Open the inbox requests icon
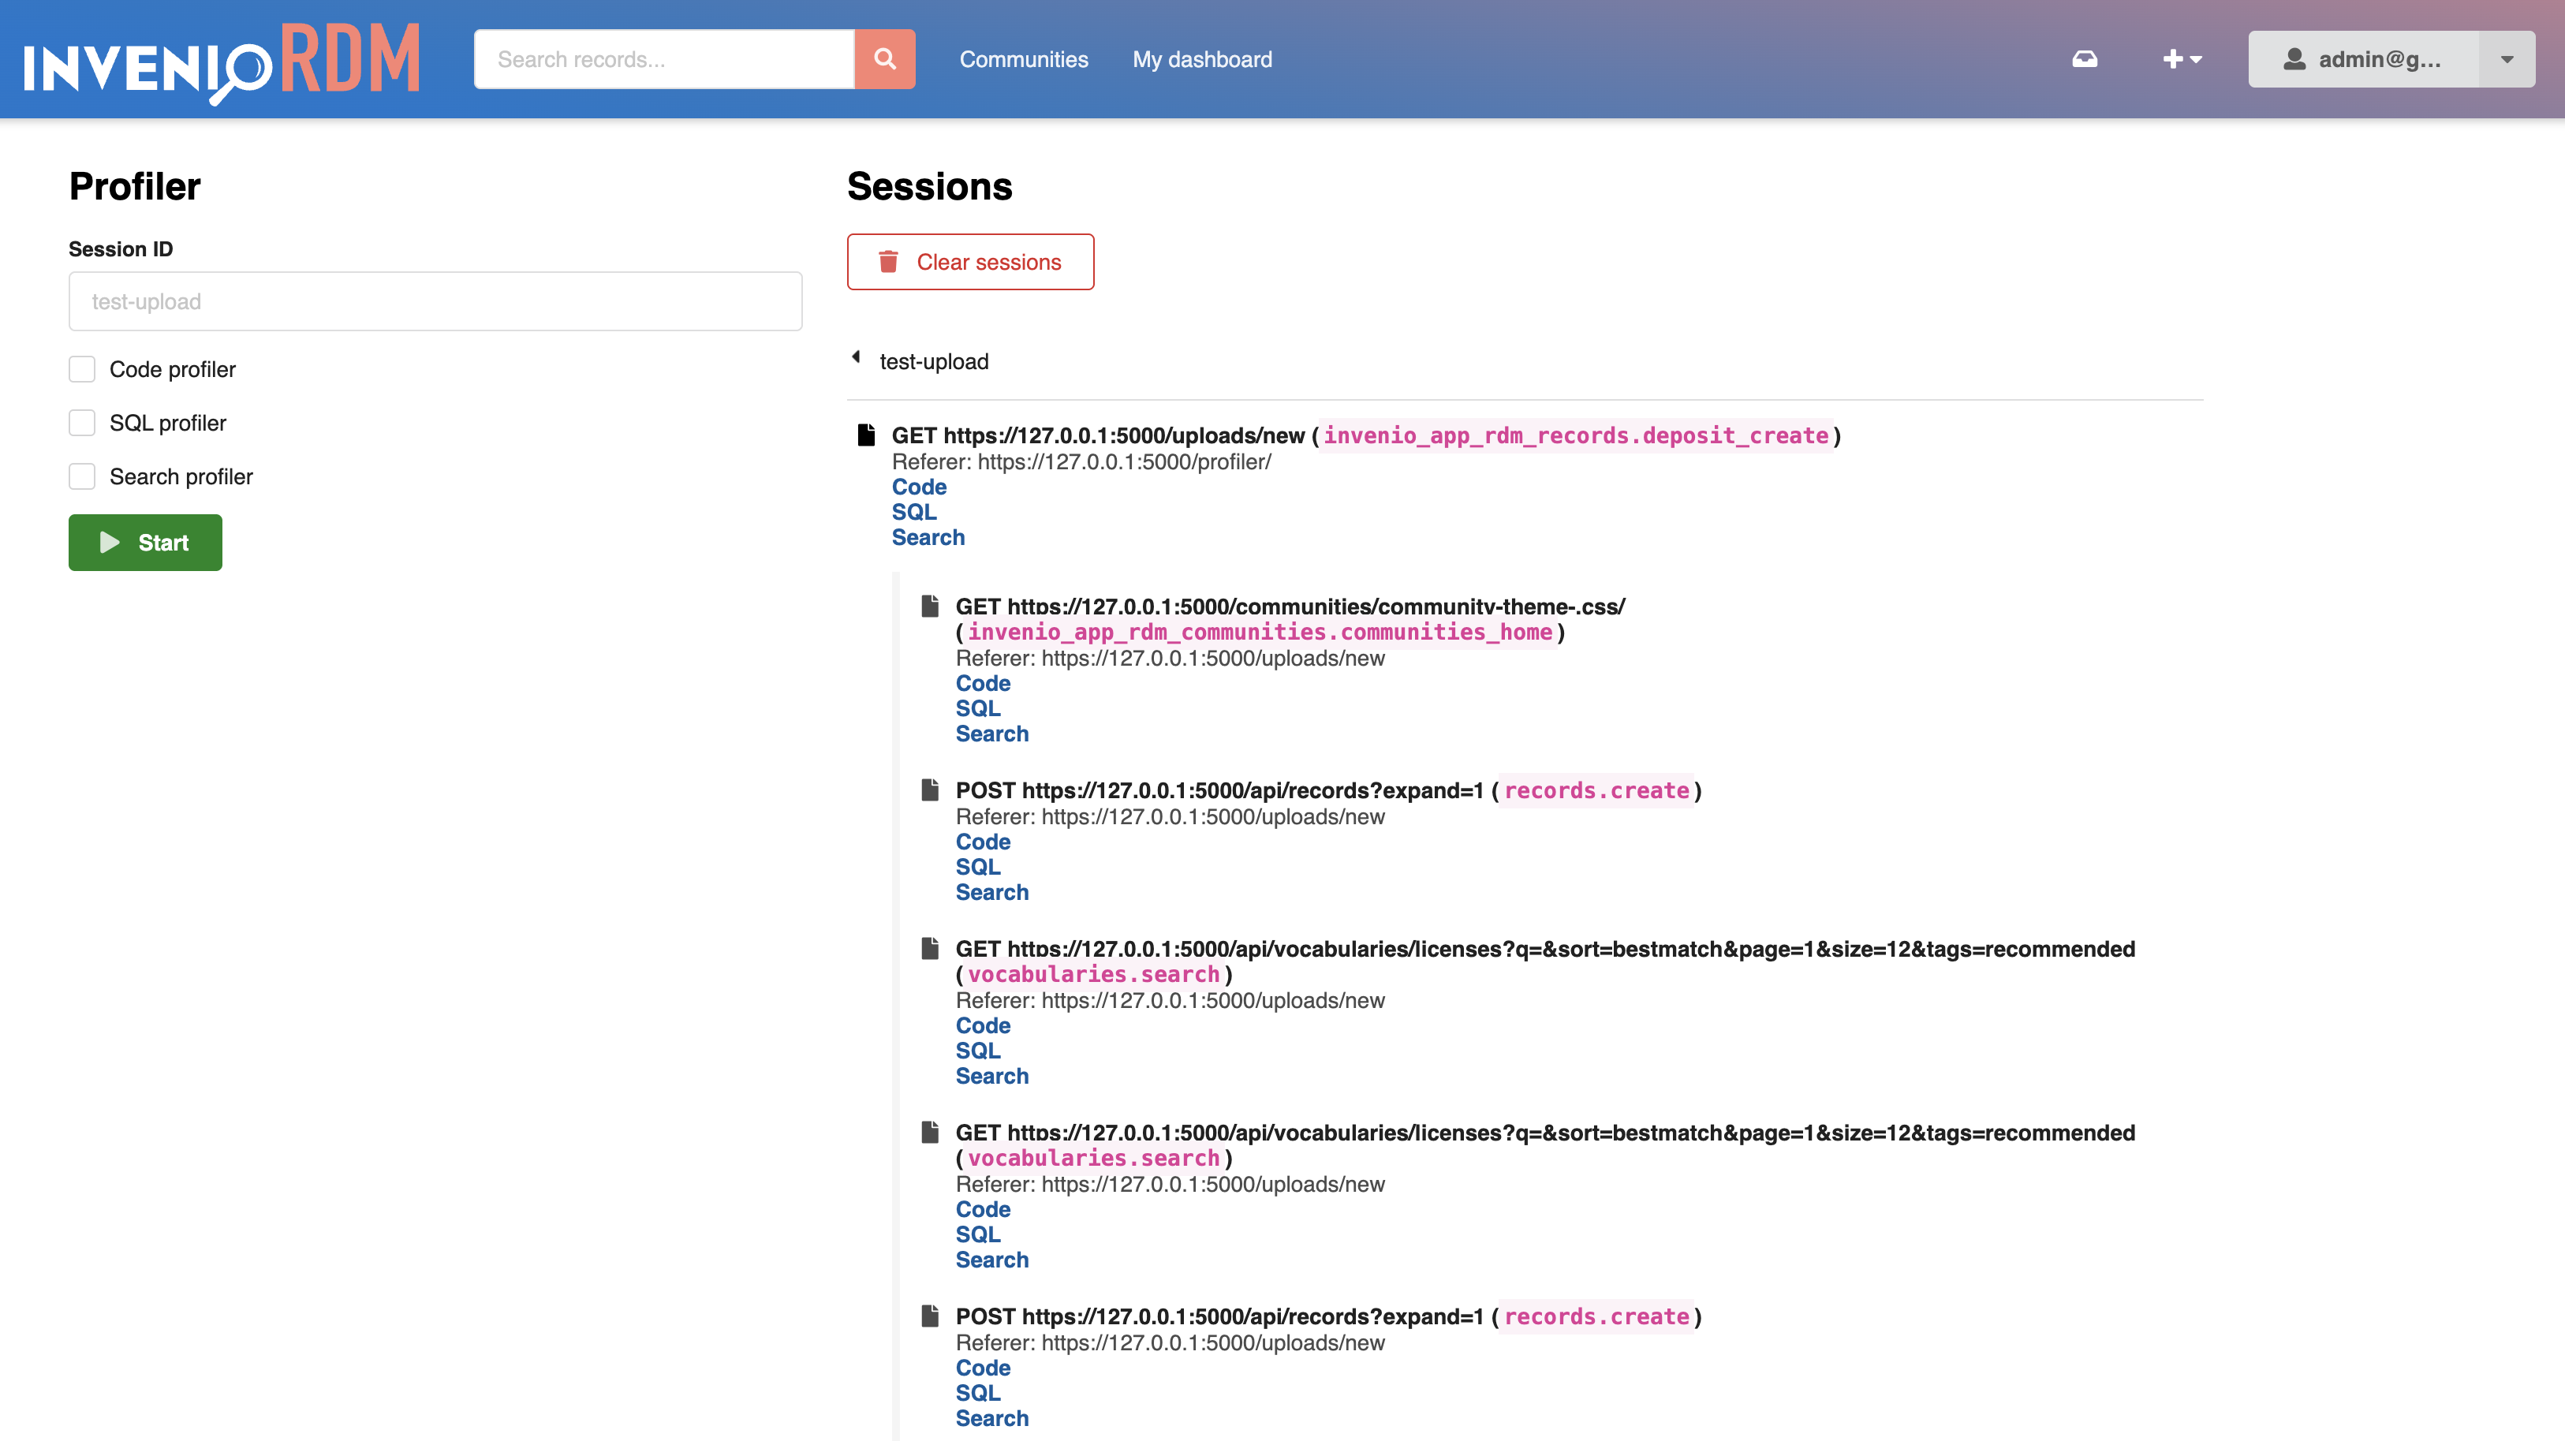This screenshot has width=2565, height=1456. 2085,59
